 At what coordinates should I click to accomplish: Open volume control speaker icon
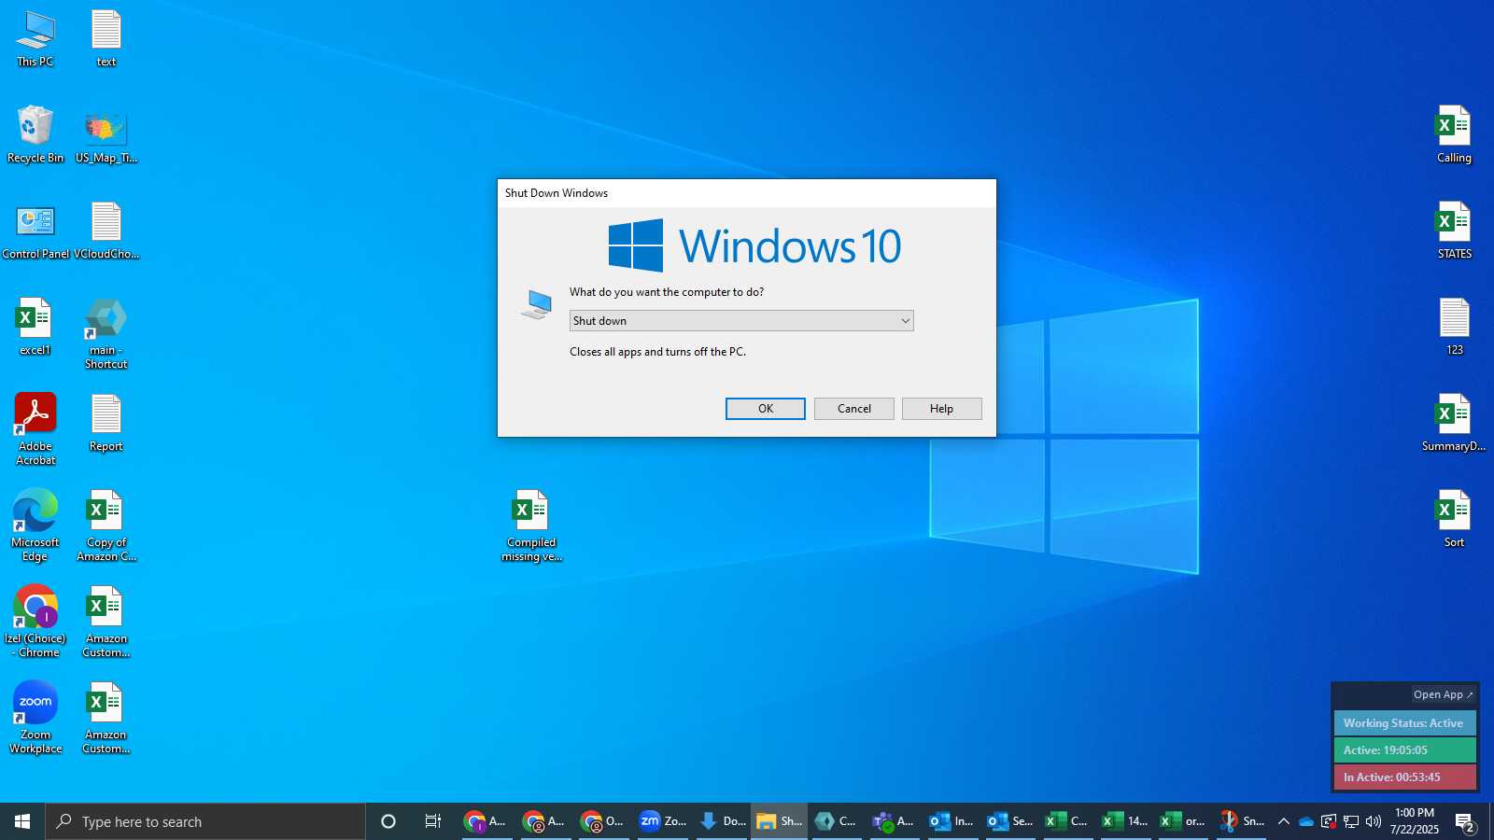pyautogui.click(x=1374, y=821)
